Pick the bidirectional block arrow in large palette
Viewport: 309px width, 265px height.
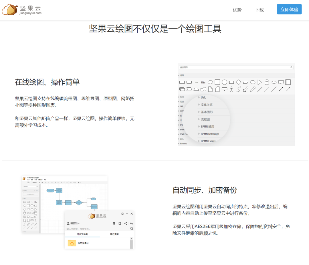(245, 89)
